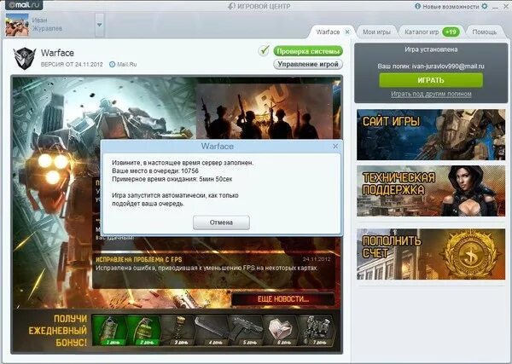Close the Warface queue dialog

coord(335,147)
